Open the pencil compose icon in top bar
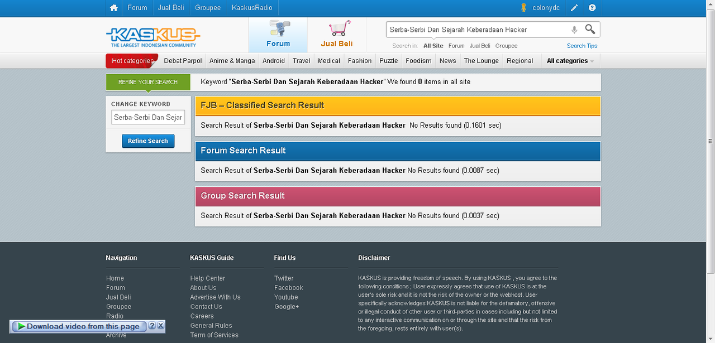The height and width of the screenshot is (343, 715). (x=574, y=8)
